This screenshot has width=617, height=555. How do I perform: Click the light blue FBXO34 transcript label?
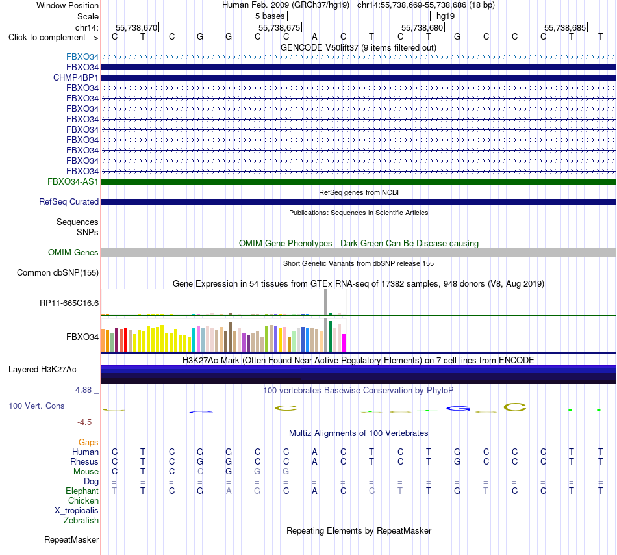(x=82, y=57)
